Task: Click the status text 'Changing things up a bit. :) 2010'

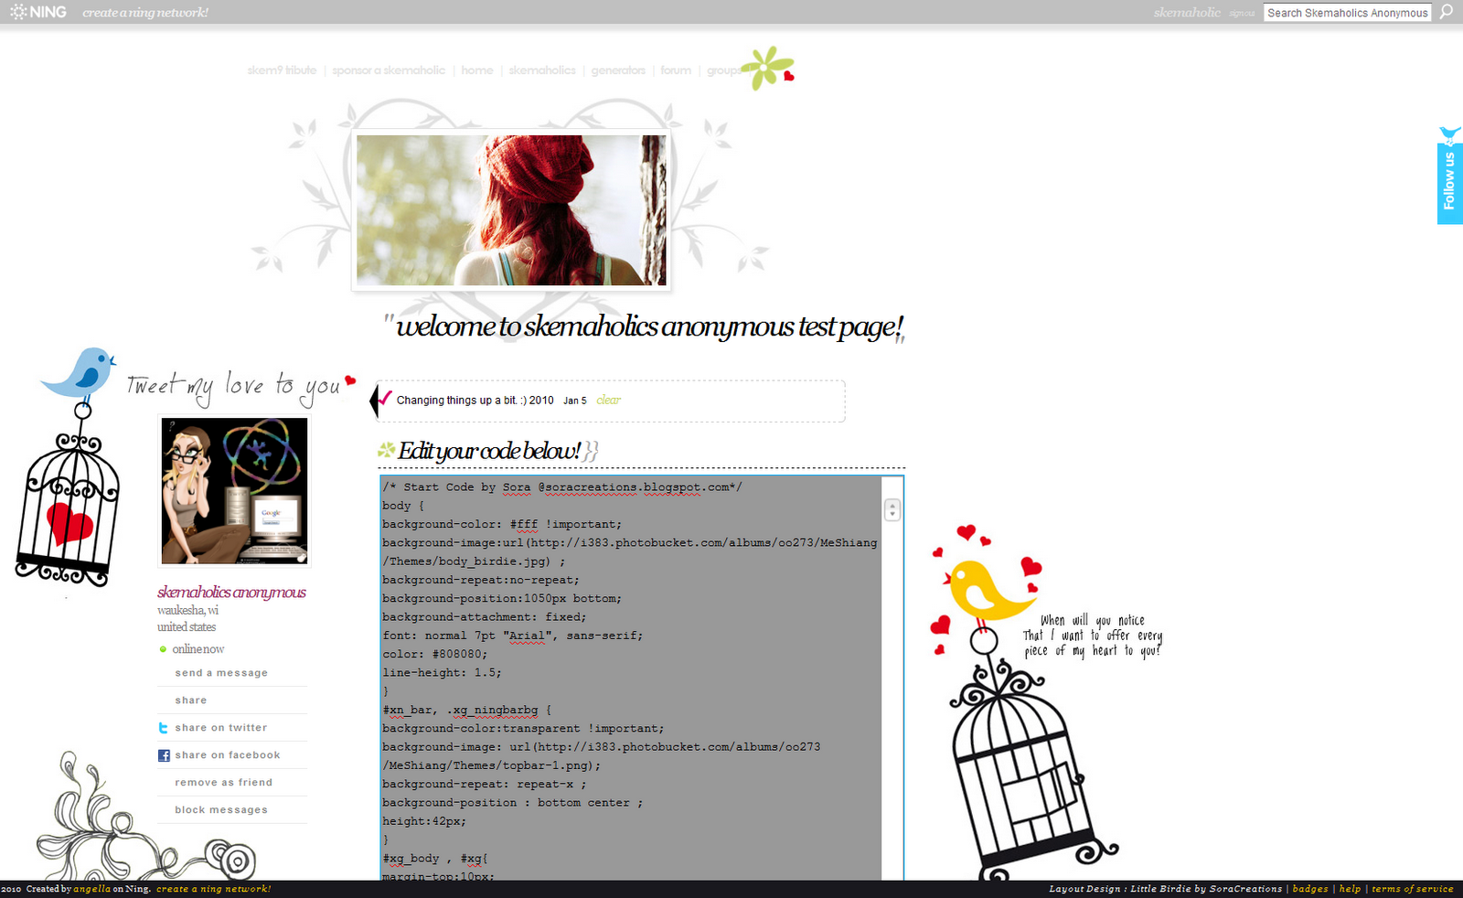Action: tap(475, 401)
